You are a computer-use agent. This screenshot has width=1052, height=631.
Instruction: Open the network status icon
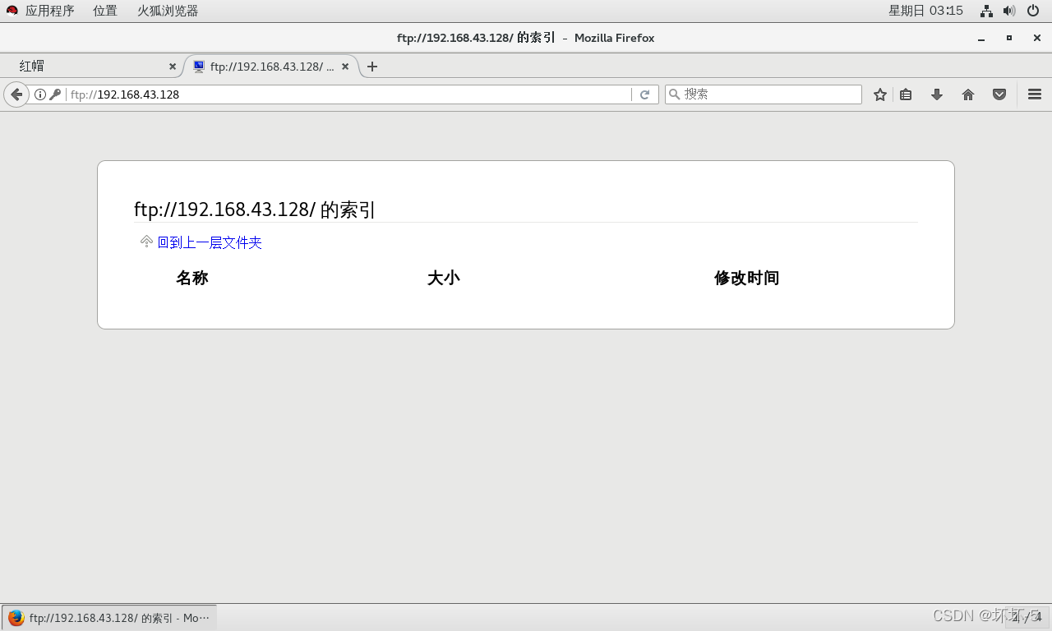click(x=986, y=11)
